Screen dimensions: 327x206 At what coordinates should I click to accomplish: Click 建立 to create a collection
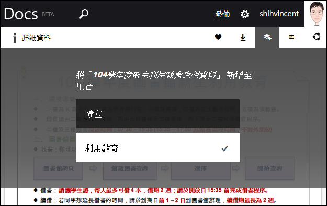[157, 114]
